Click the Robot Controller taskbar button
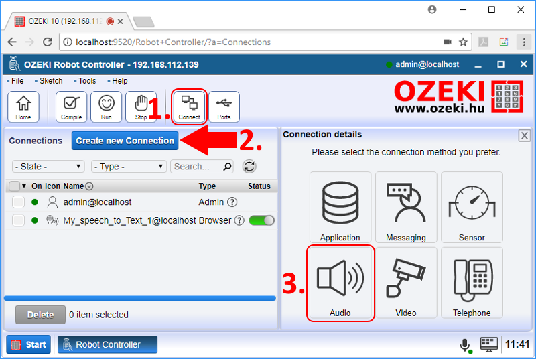Image resolution: width=536 pixels, height=359 pixels. (107, 344)
